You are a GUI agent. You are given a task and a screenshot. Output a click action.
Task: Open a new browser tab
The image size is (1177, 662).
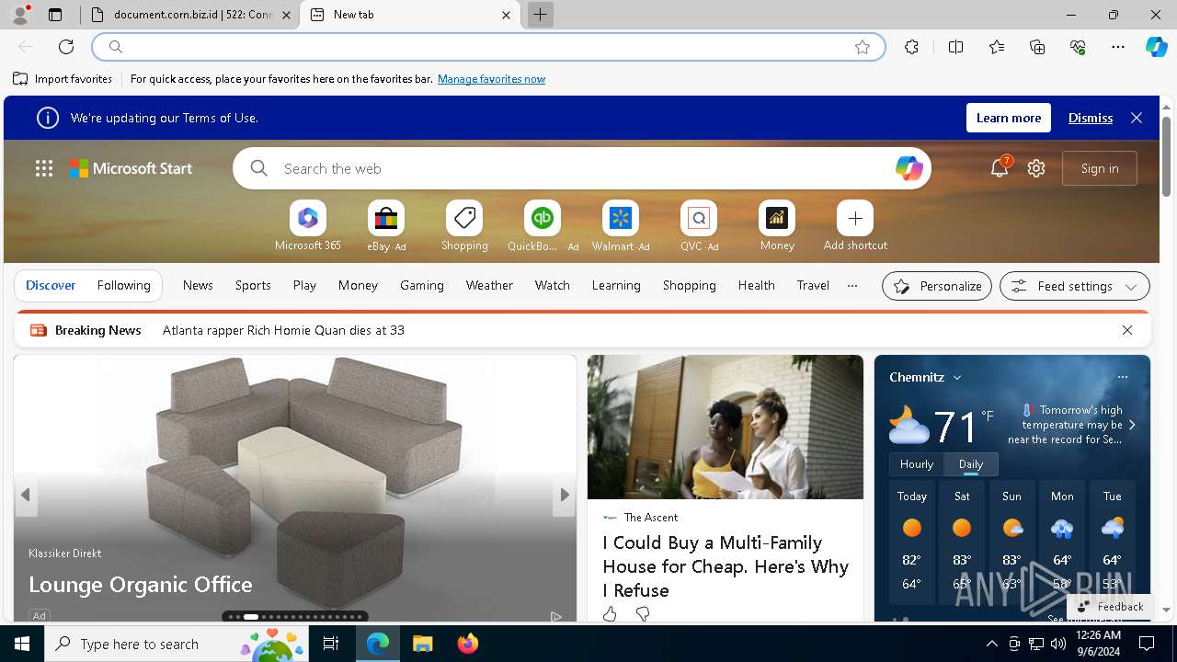pyautogui.click(x=541, y=15)
